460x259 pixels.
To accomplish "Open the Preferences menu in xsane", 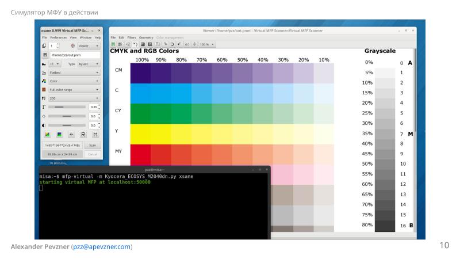I will pyautogui.click(x=58, y=37).
